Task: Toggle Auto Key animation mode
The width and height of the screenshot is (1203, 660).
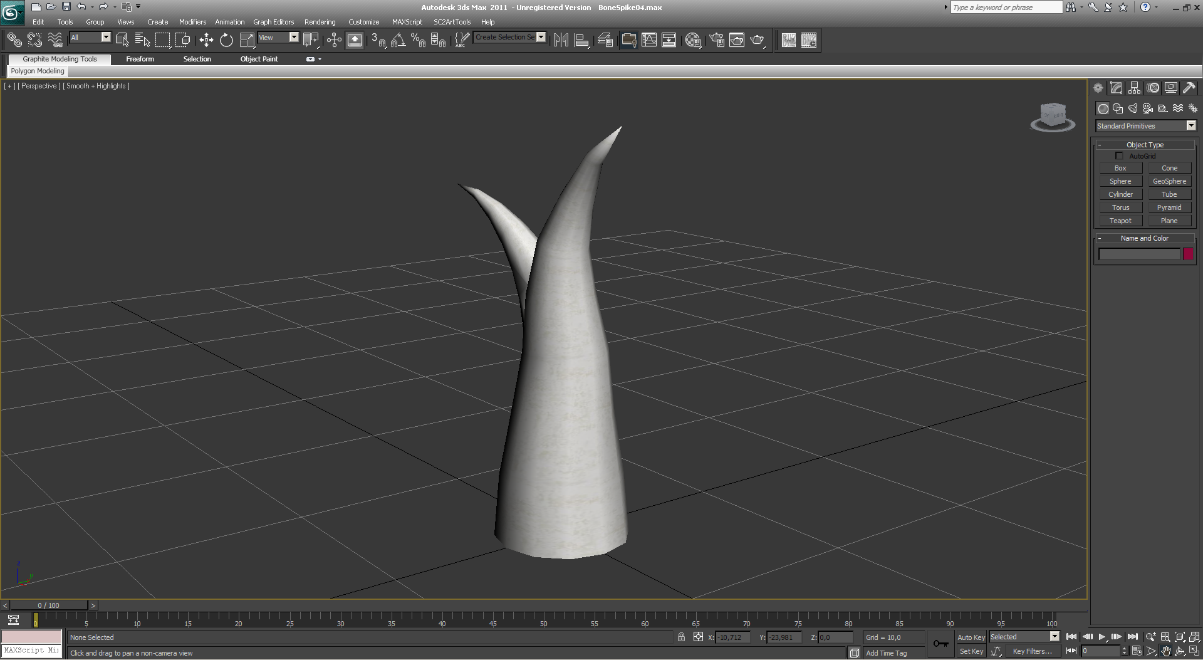Action: click(971, 637)
